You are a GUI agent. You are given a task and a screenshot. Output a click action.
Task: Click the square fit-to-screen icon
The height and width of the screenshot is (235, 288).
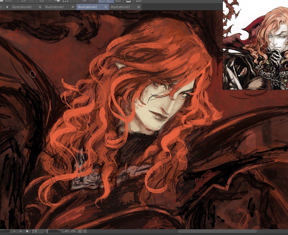coord(27,231)
